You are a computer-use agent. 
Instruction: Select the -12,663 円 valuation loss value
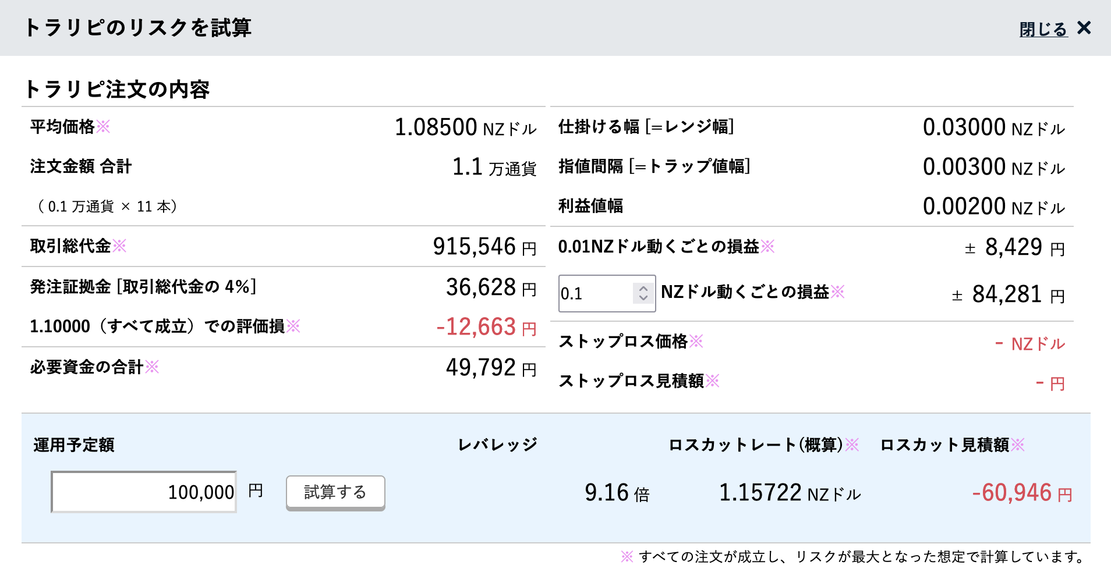487,327
